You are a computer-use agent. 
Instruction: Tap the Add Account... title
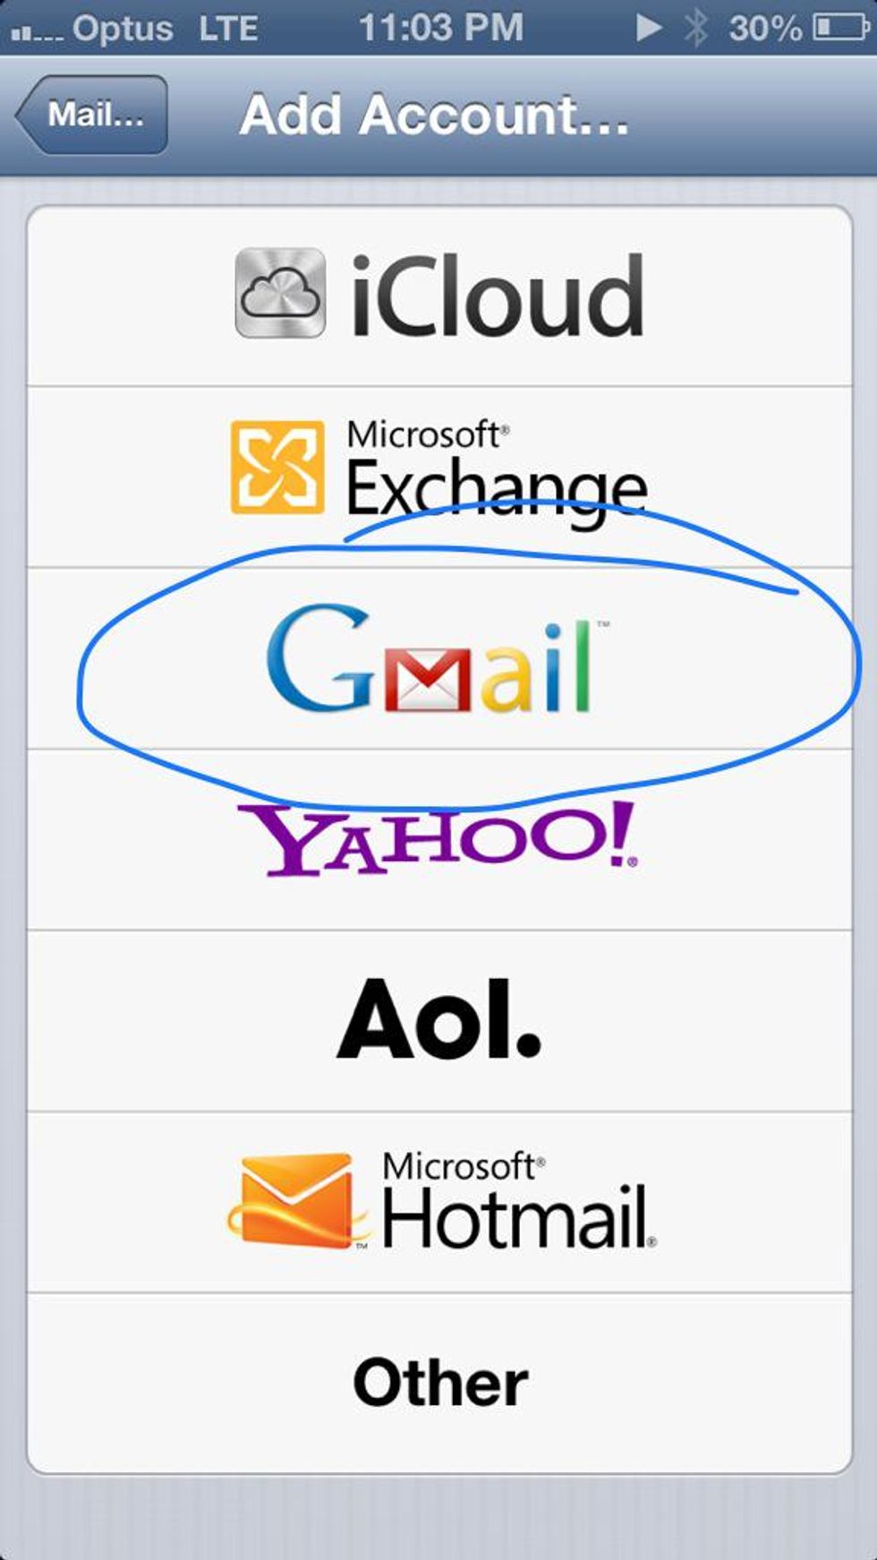(435, 115)
